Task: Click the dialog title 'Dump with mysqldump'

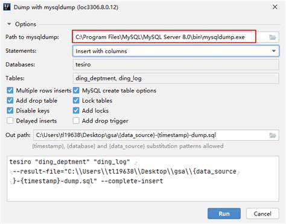Action: (66, 7)
